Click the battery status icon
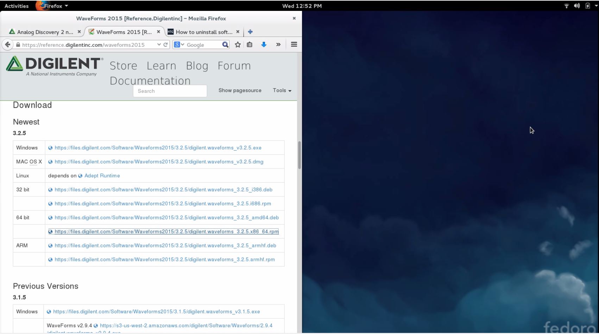This screenshot has height=334, width=599. (x=587, y=6)
